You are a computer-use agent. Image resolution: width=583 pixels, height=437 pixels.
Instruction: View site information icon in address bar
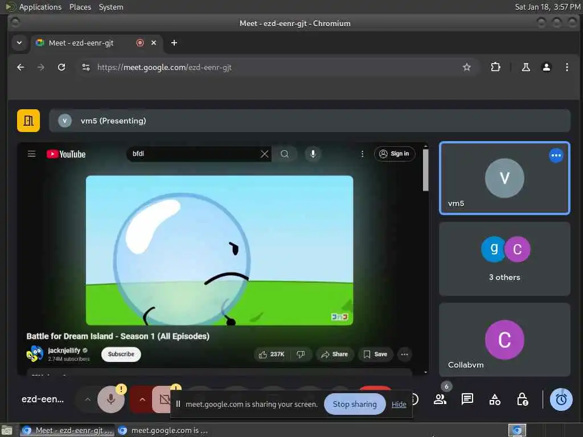(86, 67)
